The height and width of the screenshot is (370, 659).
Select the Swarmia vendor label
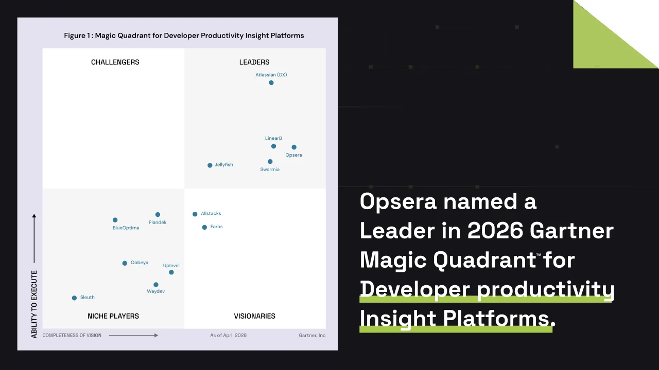click(x=270, y=170)
